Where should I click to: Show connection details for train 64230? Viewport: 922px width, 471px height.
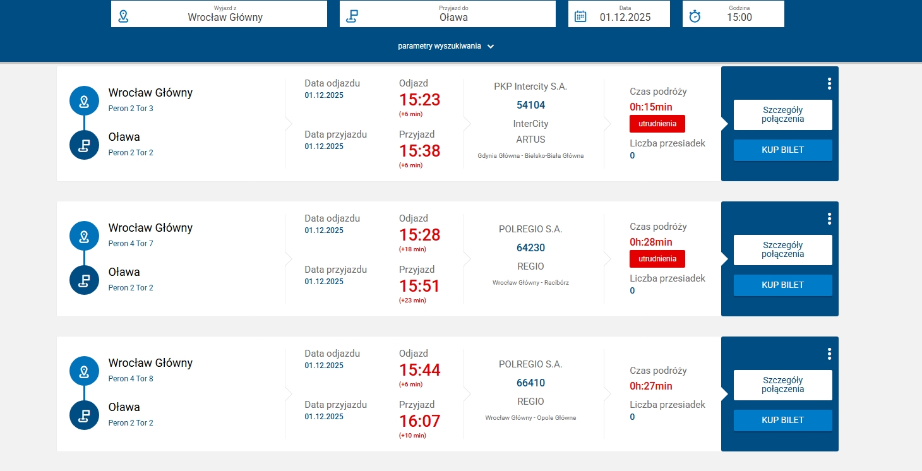[782, 250]
